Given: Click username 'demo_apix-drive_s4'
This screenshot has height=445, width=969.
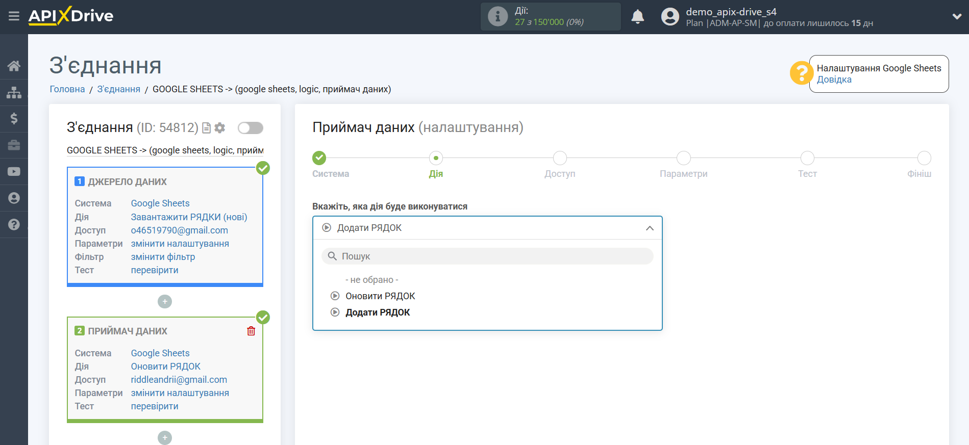Looking at the screenshot, I should tap(731, 12).
